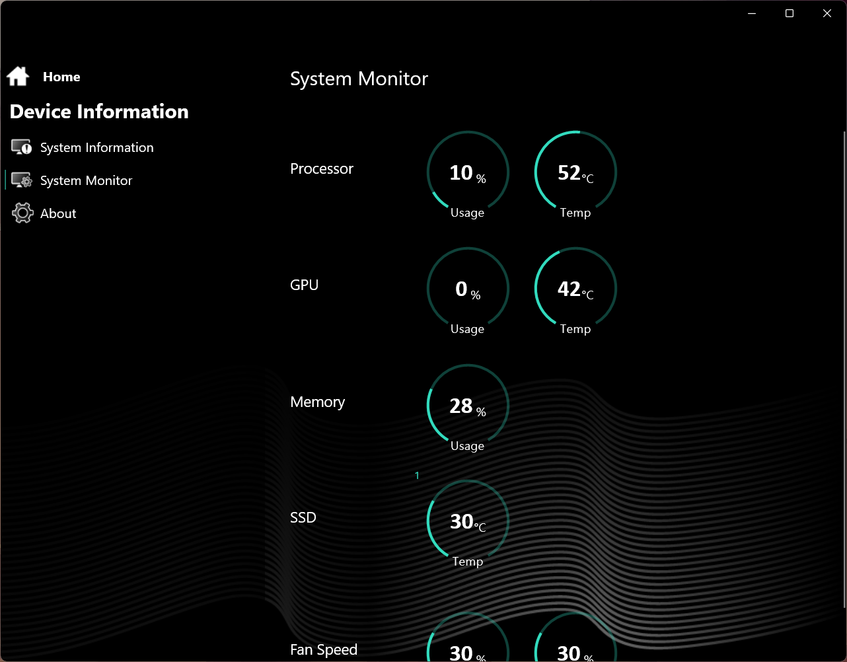Click the Home house icon
The image size is (847, 662).
18,77
